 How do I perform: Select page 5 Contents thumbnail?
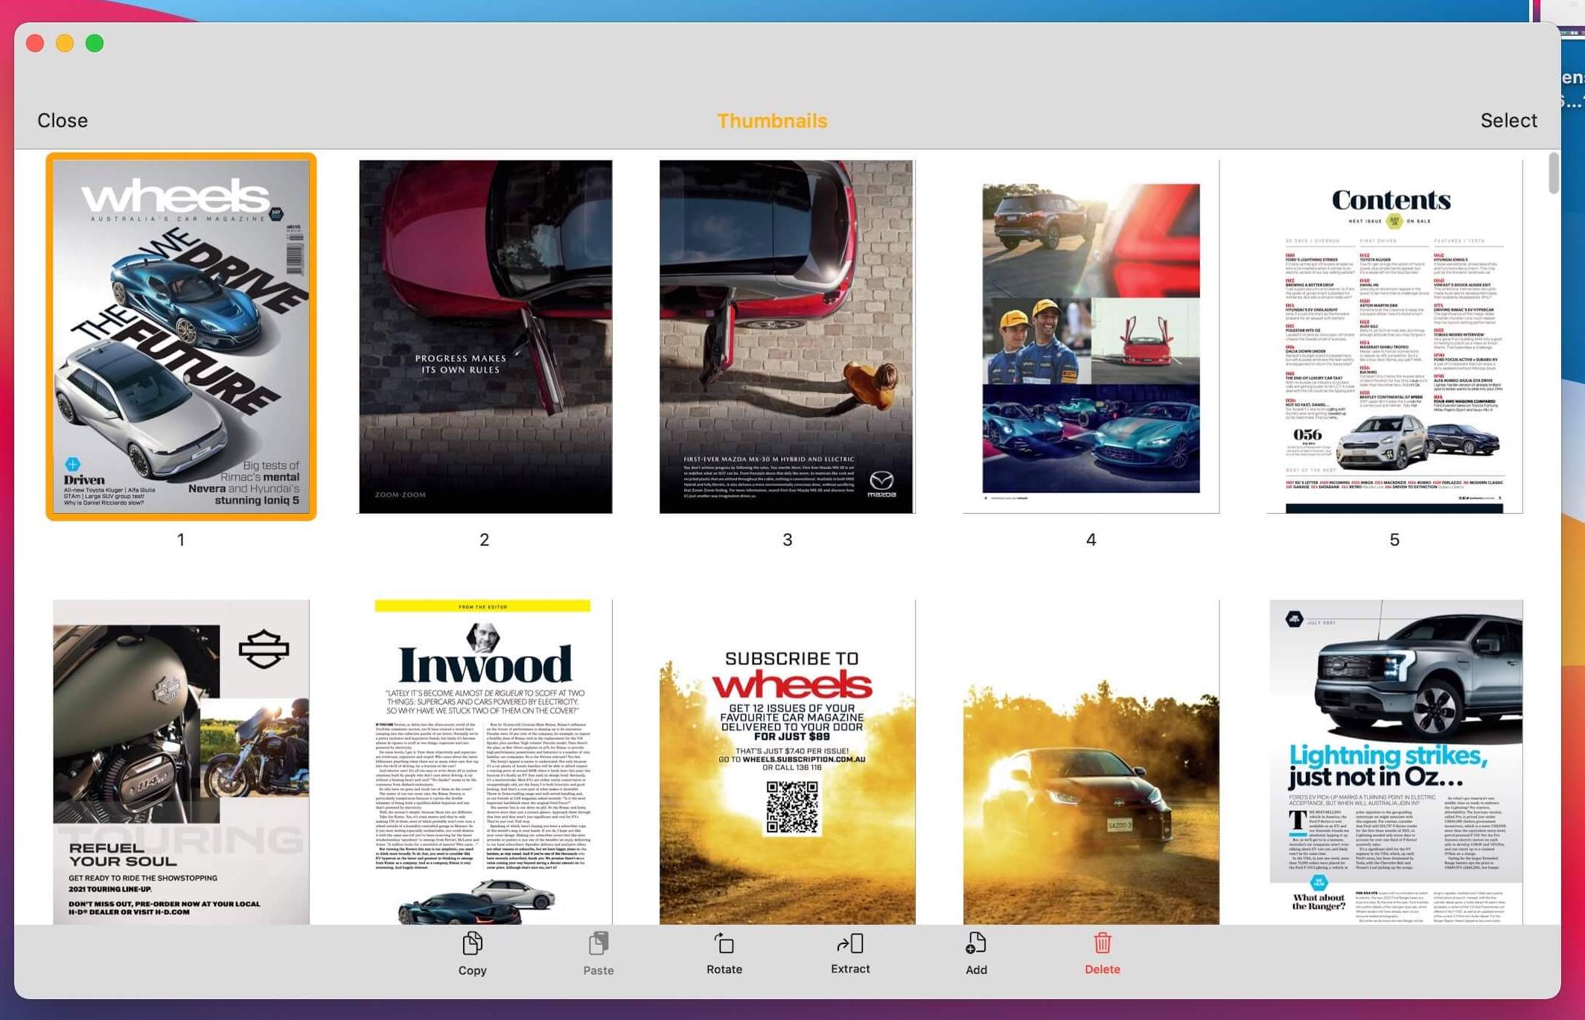[1394, 337]
